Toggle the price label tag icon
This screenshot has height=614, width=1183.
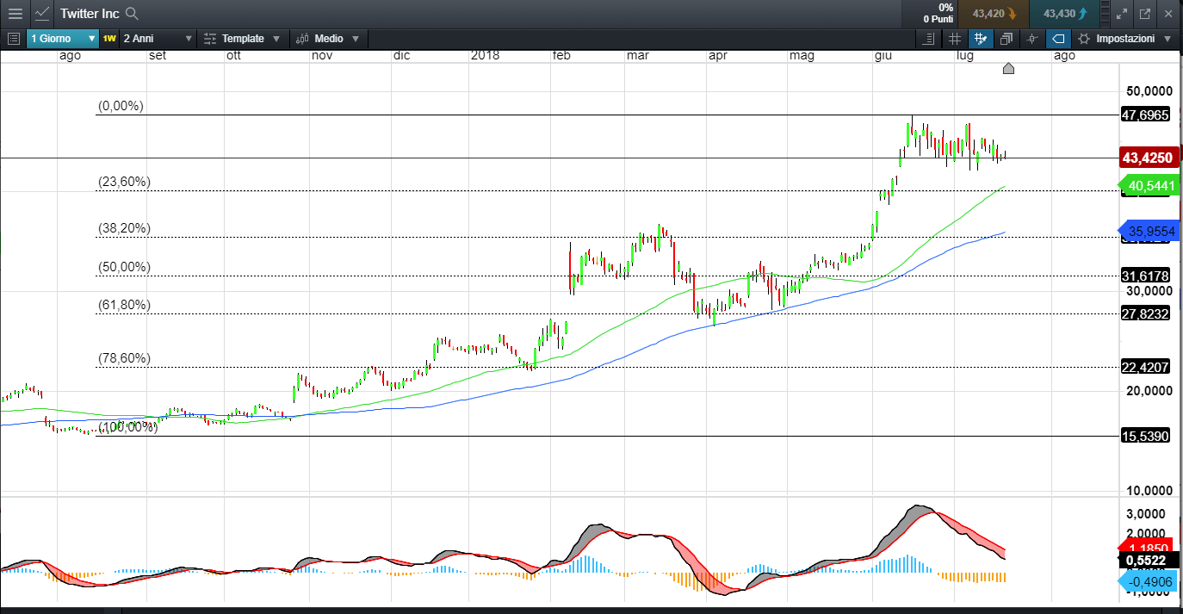pyautogui.click(x=1058, y=39)
